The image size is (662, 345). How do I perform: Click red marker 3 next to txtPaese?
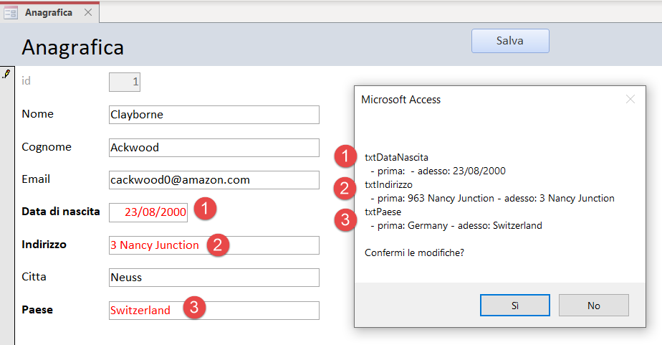click(x=345, y=220)
